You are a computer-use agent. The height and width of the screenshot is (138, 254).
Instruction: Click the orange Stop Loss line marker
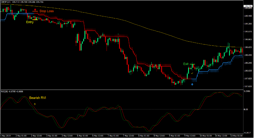(x=35, y=11)
